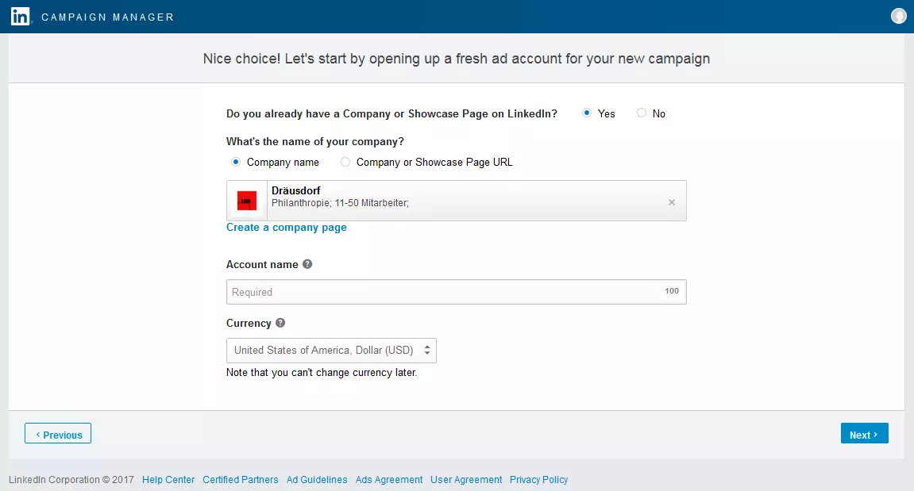Choose the Company name option

pos(236,162)
